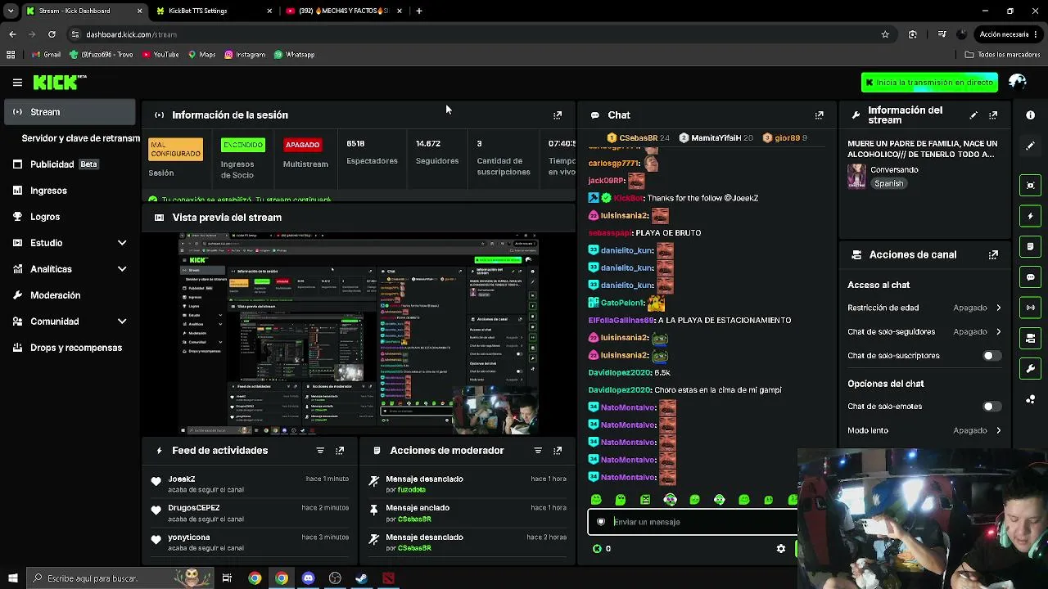
Task: Toggle Chat de solo-emotes switch
Action: pos(991,407)
